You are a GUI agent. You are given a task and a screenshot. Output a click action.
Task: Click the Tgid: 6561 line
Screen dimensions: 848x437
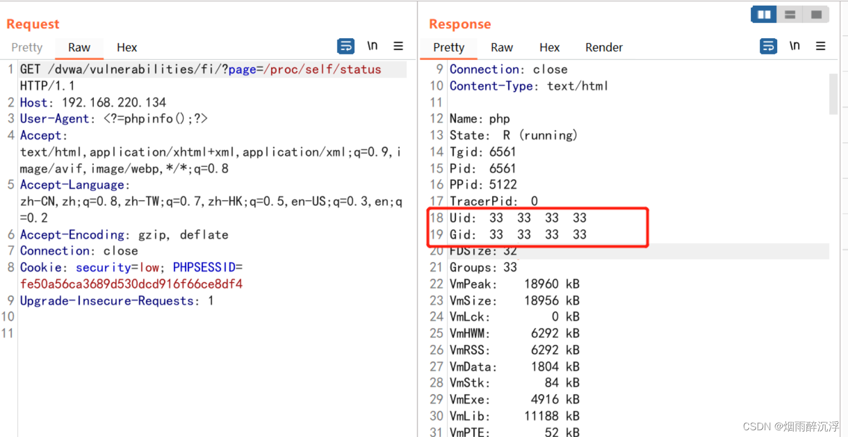pos(483,152)
